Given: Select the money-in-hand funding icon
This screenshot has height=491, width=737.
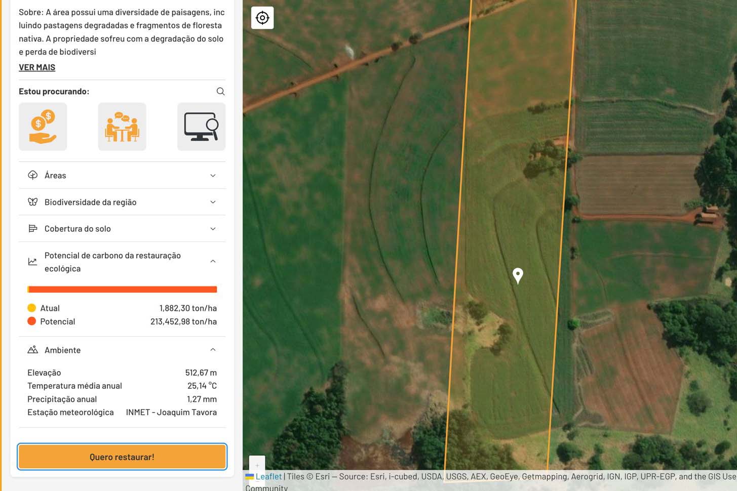Looking at the screenshot, I should pyautogui.click(x=43, y=127).
